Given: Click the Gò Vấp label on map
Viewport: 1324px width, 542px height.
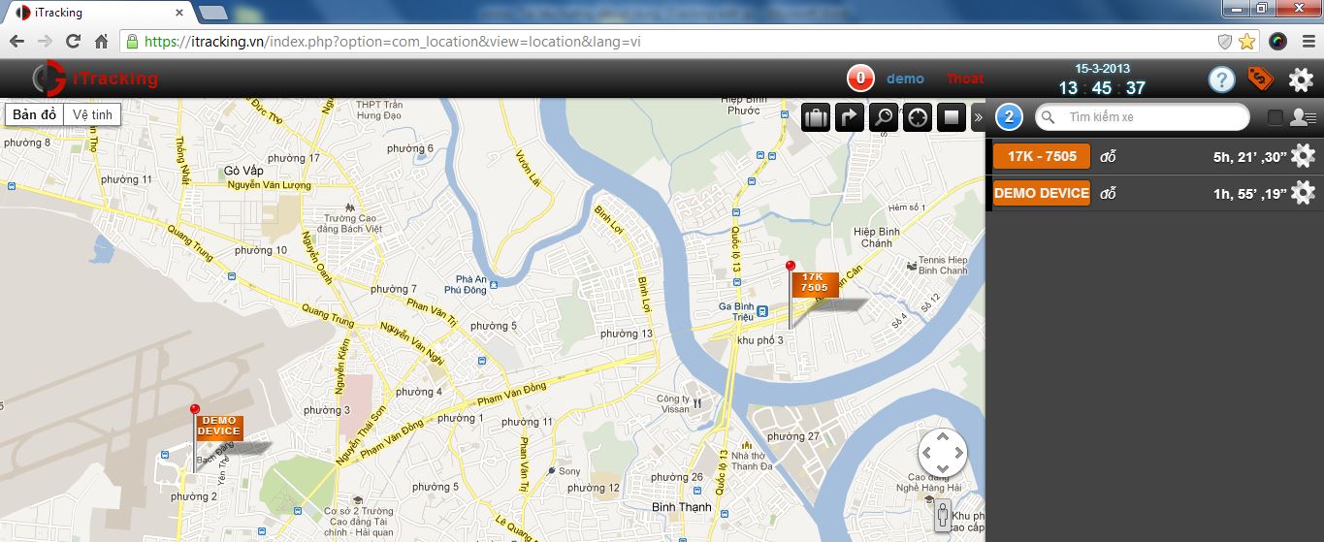Looking at the screenshot, I should point(242,170).
